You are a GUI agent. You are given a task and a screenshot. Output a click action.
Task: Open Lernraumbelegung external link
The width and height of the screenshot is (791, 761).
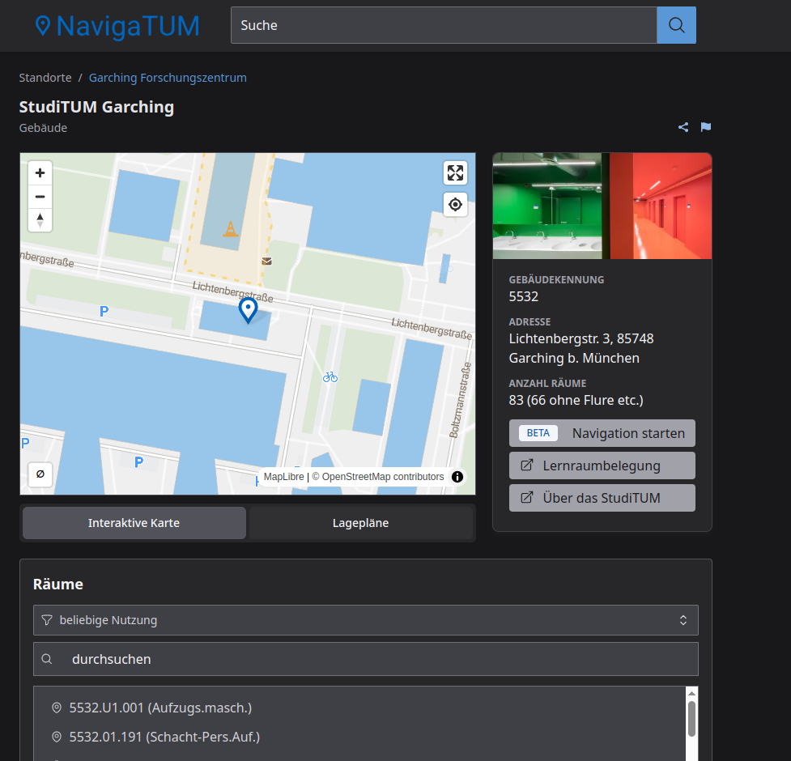(x=602, y=466)
